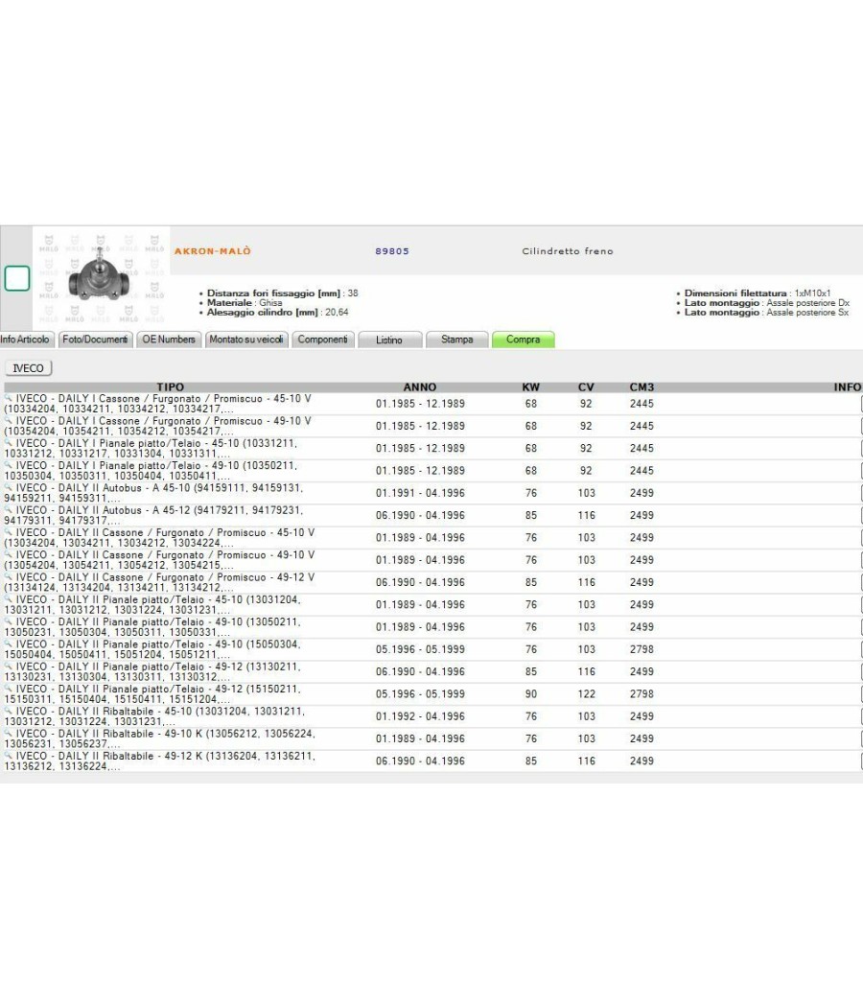The image size is (863, 1007).
Task: Click magnifier icon for DAILY II Pianale 49-12 (13130211
Action: pos(9,667)
